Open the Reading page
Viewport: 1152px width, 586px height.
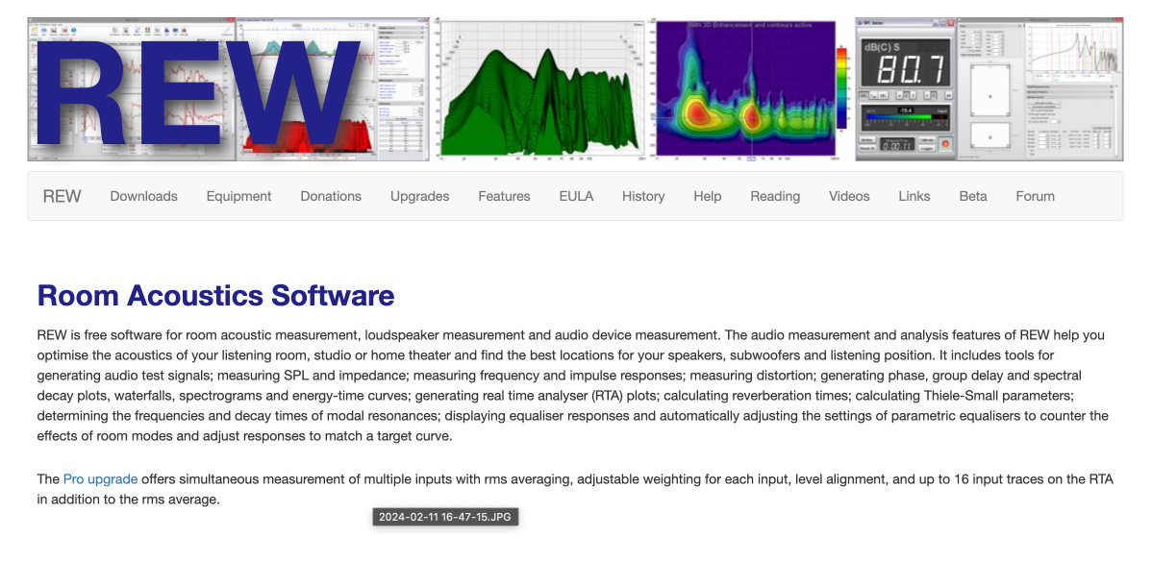[x=775, y=196]
